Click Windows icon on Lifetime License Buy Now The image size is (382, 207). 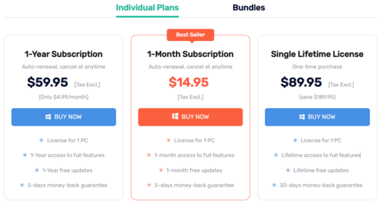tap(302, 117)
